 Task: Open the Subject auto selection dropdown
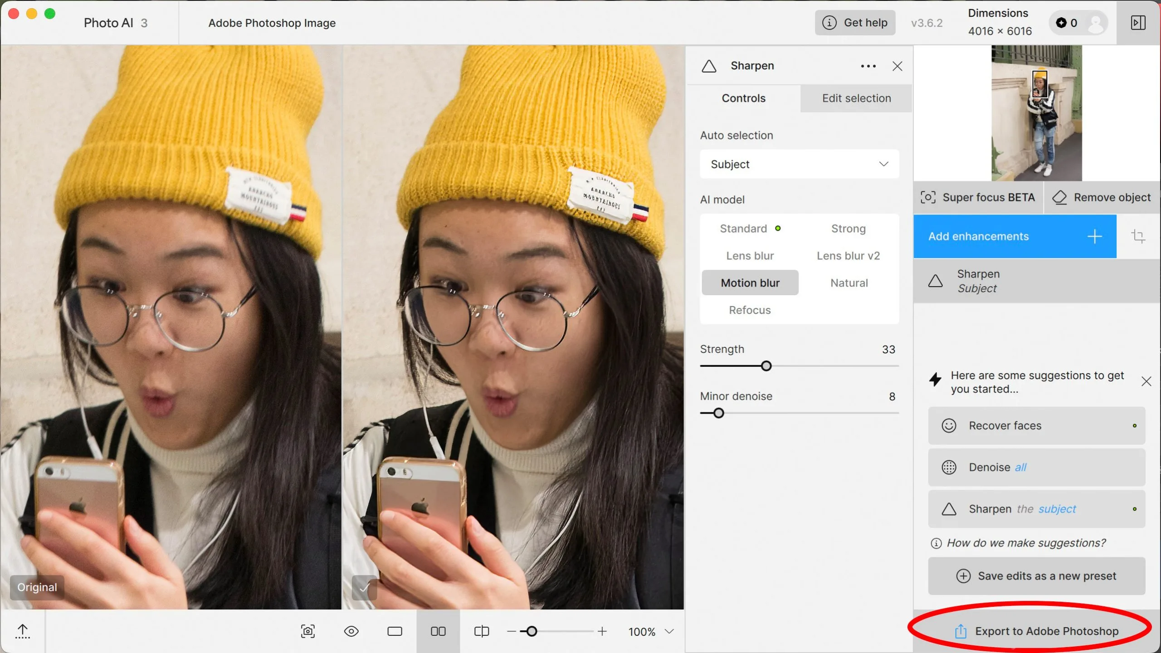tap(799, 164)
